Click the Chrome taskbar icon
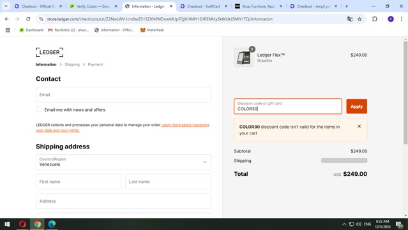 (x=37, y=224)
